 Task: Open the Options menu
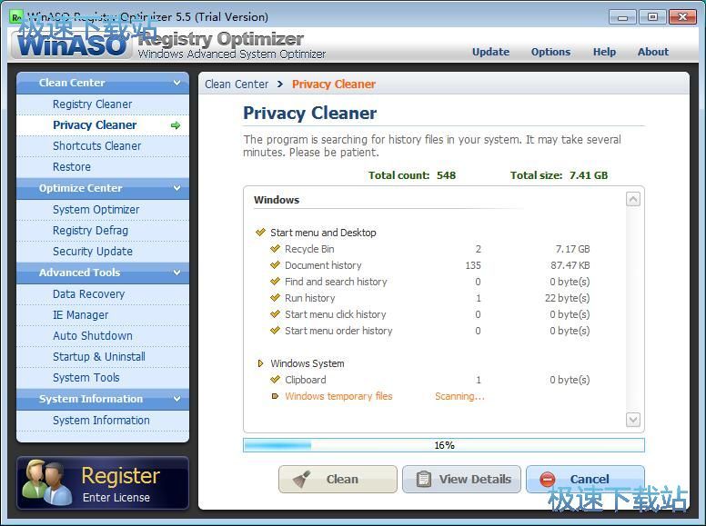tap(550, 52)
